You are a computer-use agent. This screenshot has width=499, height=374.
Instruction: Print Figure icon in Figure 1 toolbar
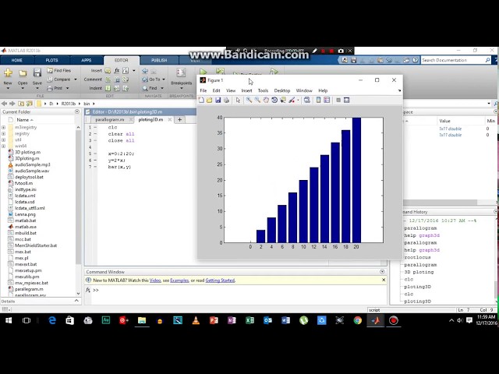(x=227, y=101)
